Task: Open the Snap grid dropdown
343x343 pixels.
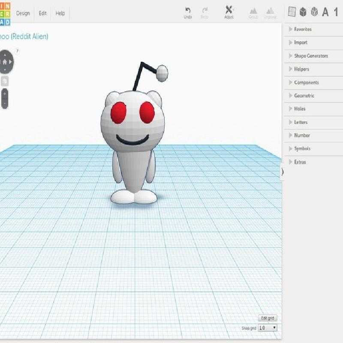Action: 268,328
